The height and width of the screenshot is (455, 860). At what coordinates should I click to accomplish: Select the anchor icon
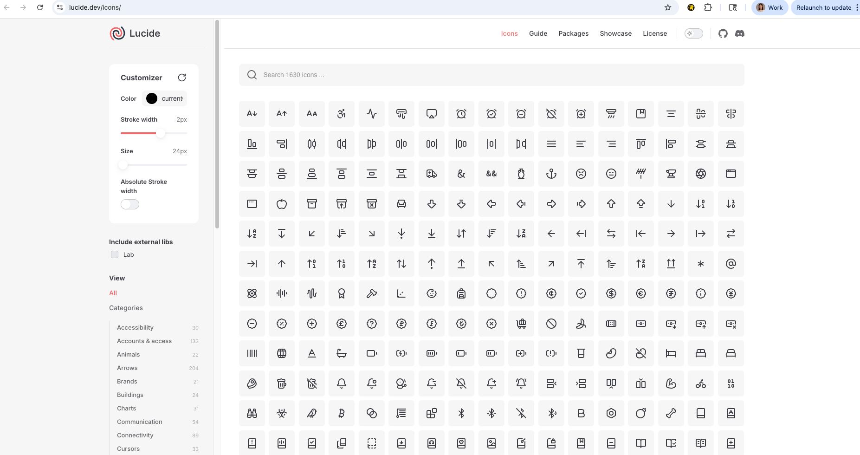point(551,174)
